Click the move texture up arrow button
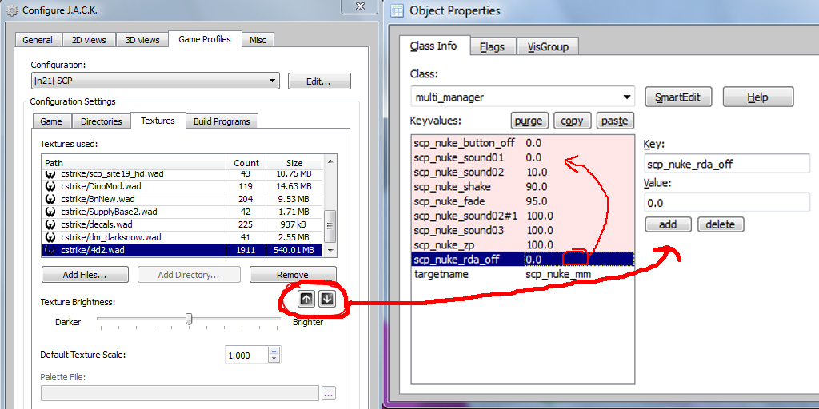The width and height of the screenshot is (819, 409). [306, 299]
